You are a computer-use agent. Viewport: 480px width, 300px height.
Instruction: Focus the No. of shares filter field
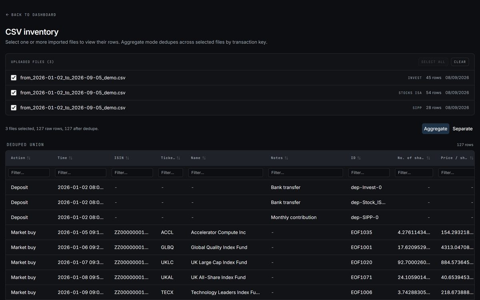pyautogui.click(x=414, y=173)
